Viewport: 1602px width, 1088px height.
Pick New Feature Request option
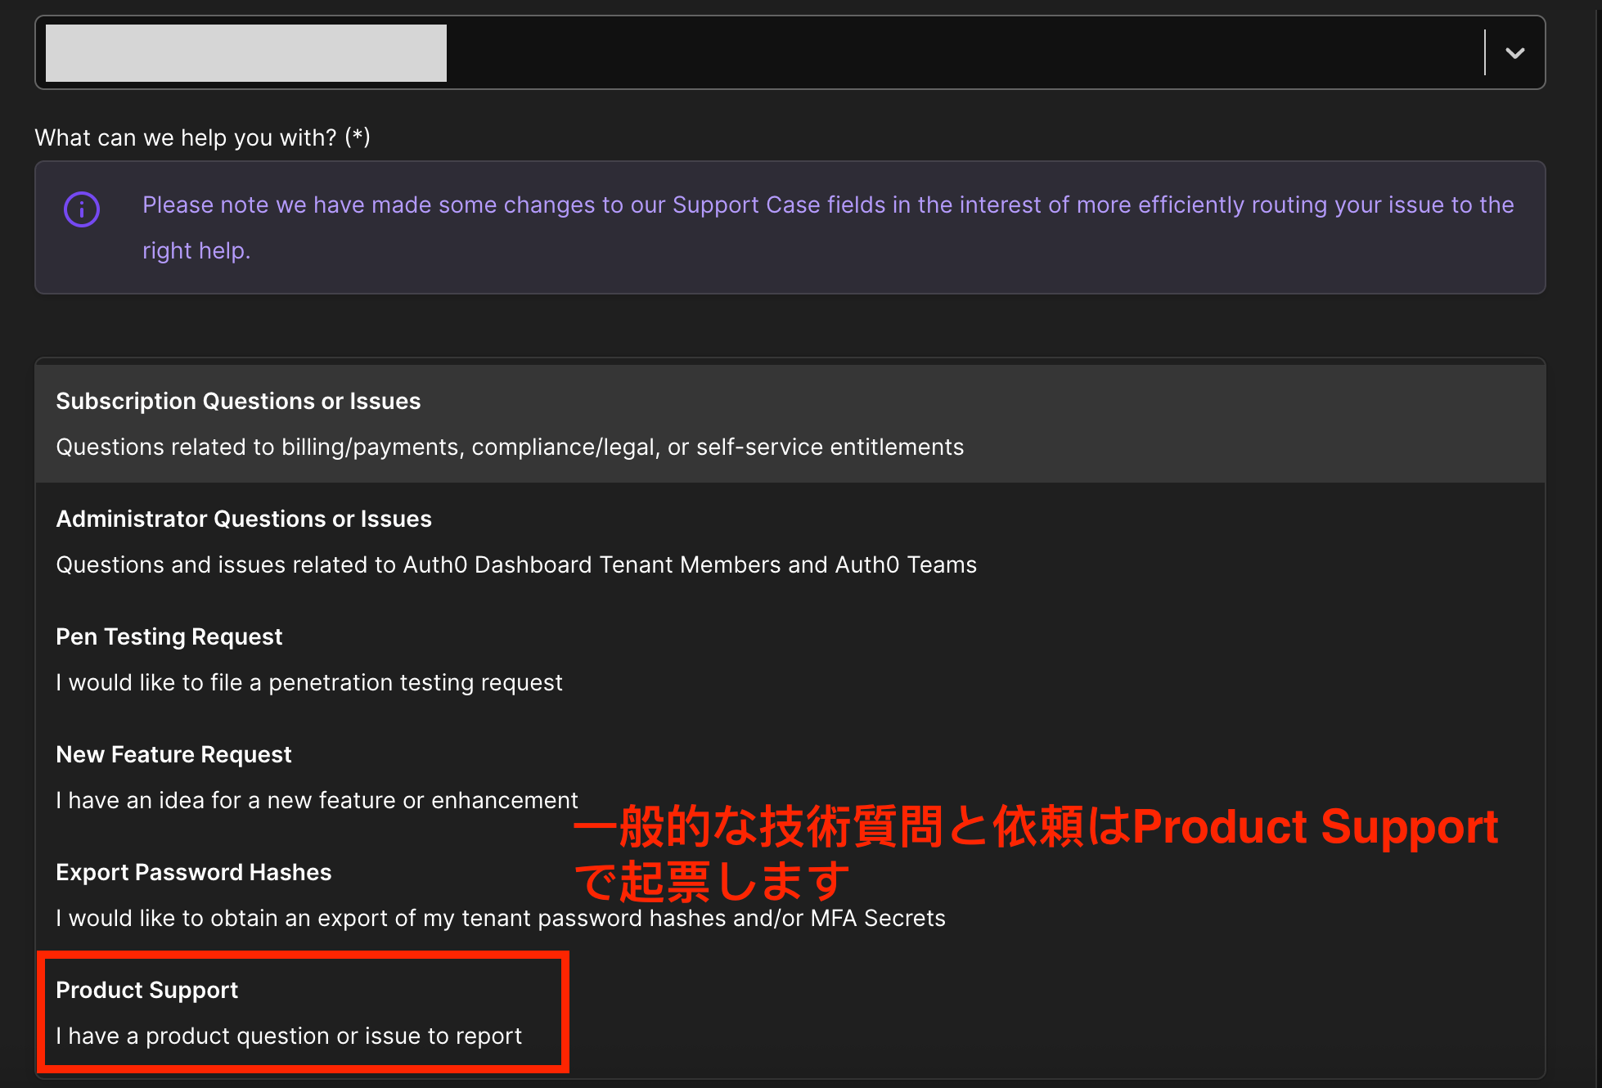click(x=173, y=754)
